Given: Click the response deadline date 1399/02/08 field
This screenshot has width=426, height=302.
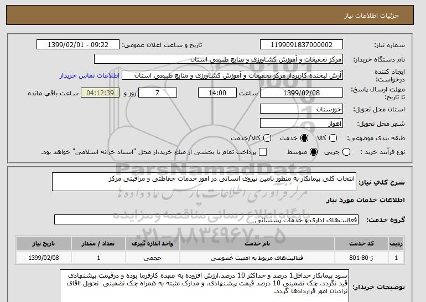Looking at the screenshot, I should tap(302, 93).
